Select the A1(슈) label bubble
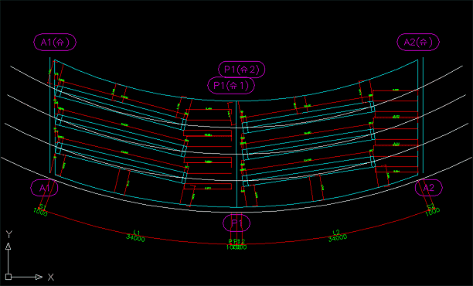Viewport: 473px width, 286px height. 55,42
